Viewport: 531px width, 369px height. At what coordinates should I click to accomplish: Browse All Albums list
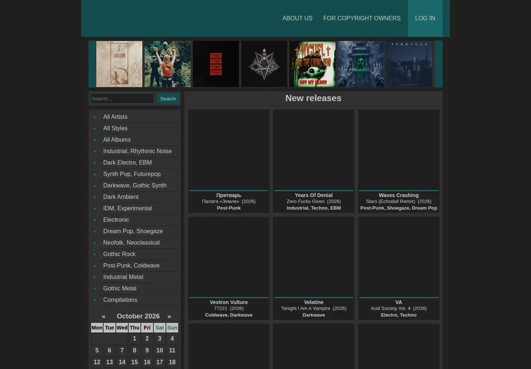click(117, 139)
